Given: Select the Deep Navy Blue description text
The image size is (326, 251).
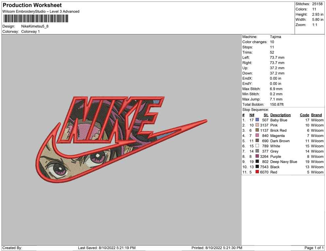Looking at the screenshot, I should pyautogui.click(x=284, y=162).
